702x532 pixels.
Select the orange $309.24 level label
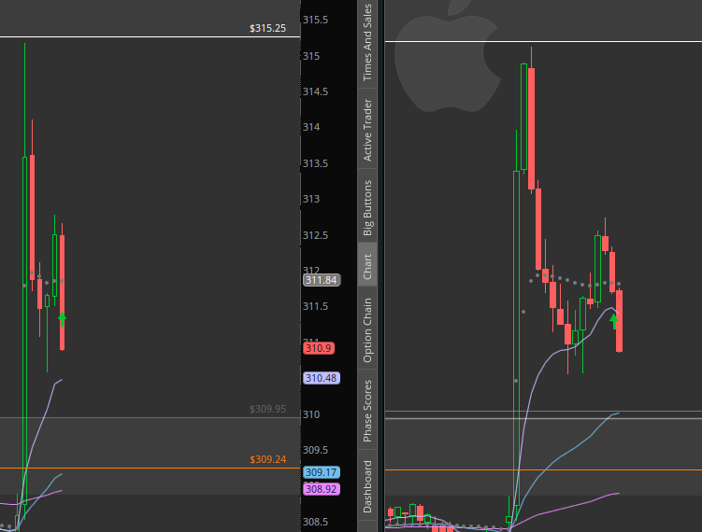pos(267,459)
